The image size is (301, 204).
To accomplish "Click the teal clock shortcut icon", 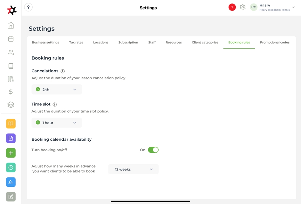I will pos(11,168).
